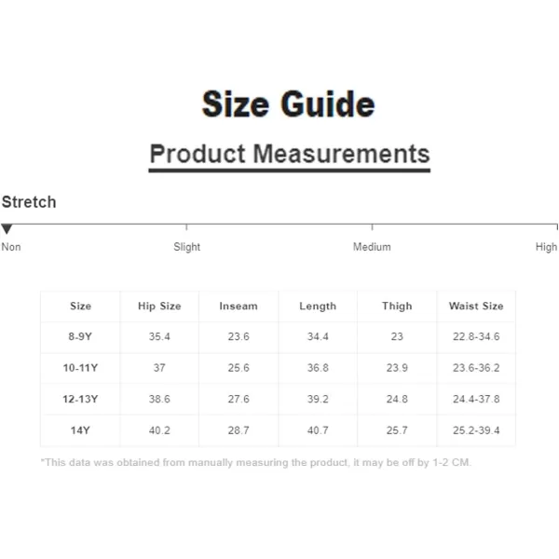This screenshot has height=559, width=559.
Task: Select the 8-9Y size row label
Action: (80, 336)
